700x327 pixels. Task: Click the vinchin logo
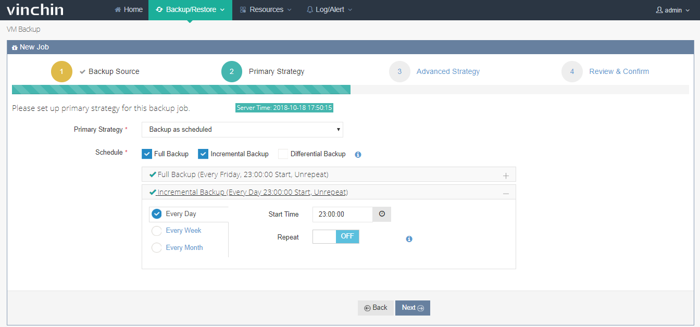[x=34, y=9]
